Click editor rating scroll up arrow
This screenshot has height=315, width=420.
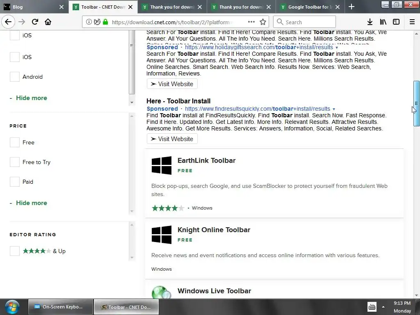point(132,225)
